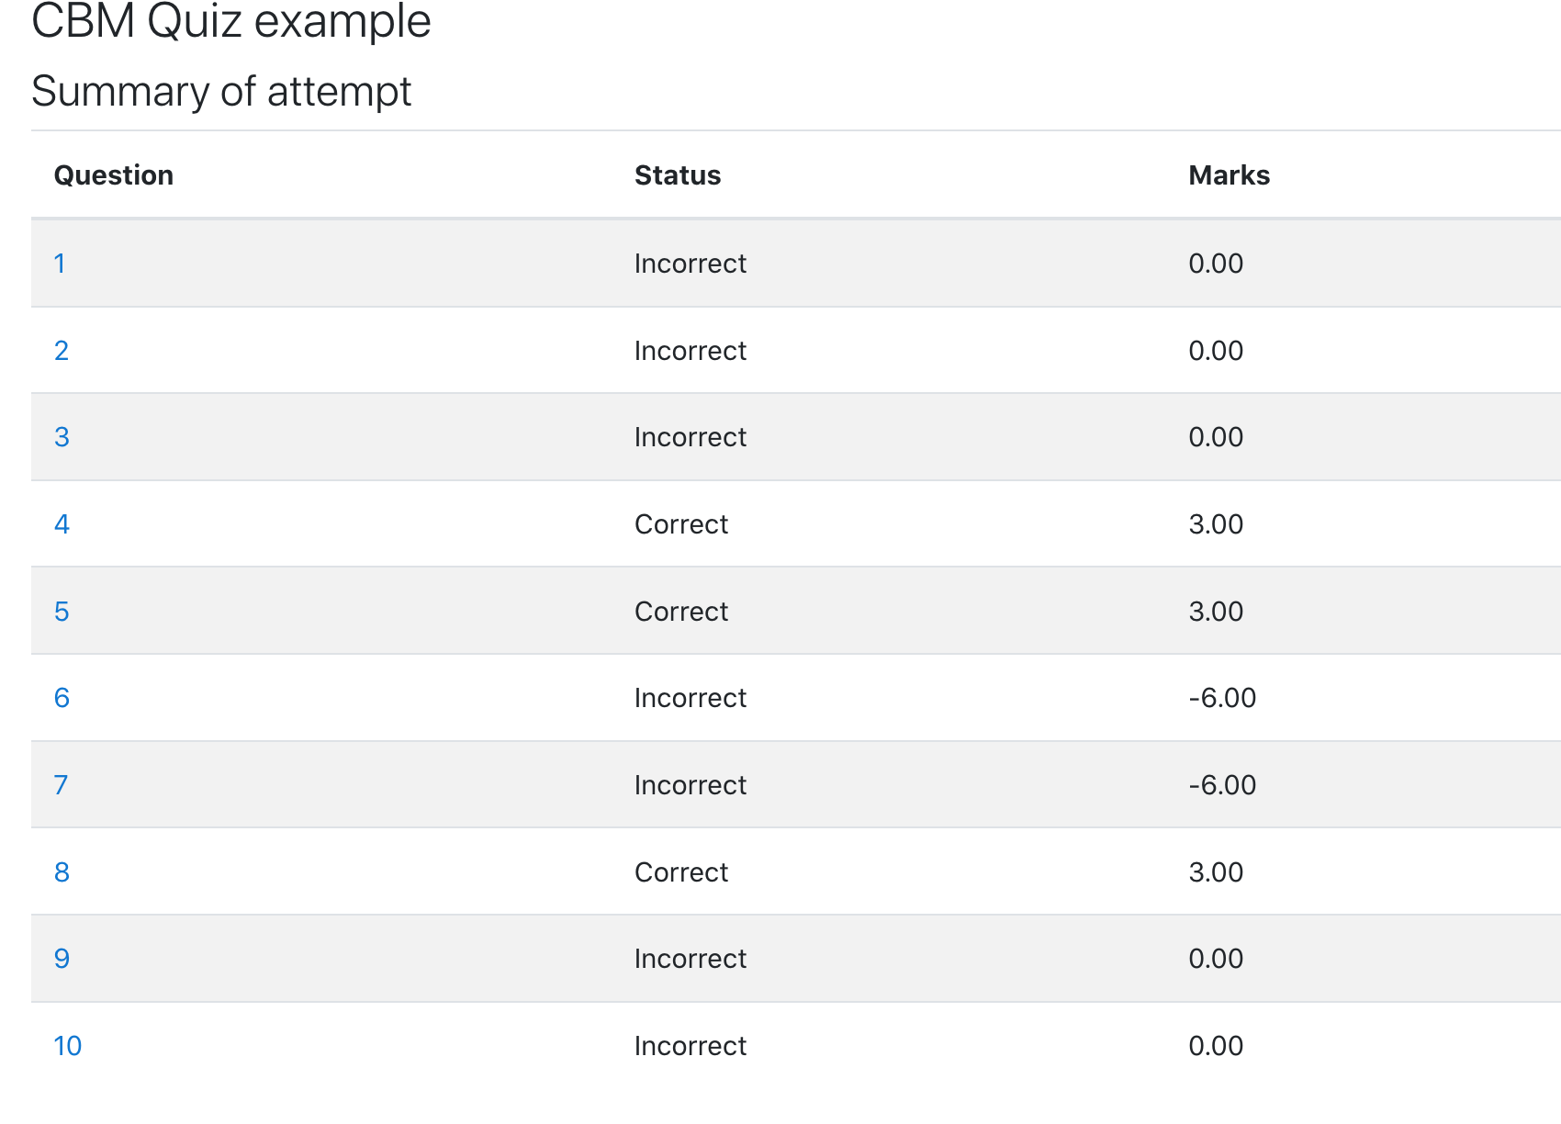Go to question 3

click(x=62, y=437)
